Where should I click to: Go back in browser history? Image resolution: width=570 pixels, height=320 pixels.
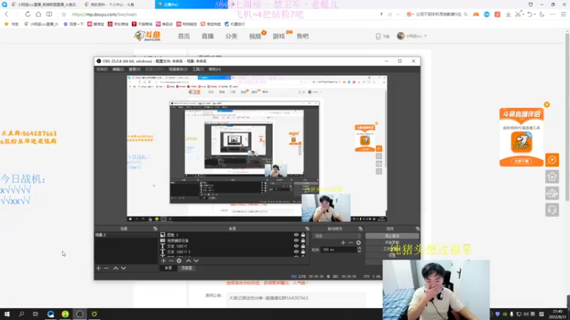click(x=6, y=14)
